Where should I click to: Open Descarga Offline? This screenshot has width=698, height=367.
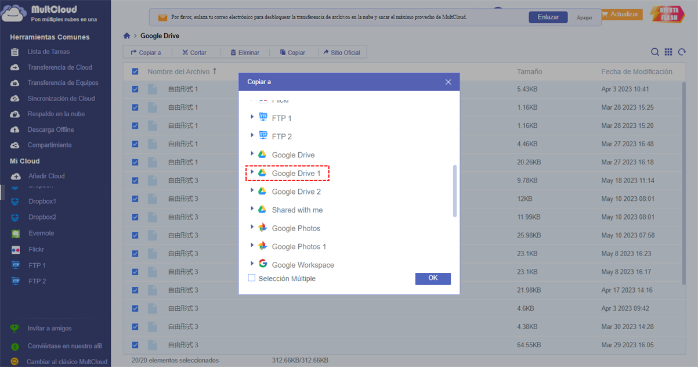click(x=50, y=130)
